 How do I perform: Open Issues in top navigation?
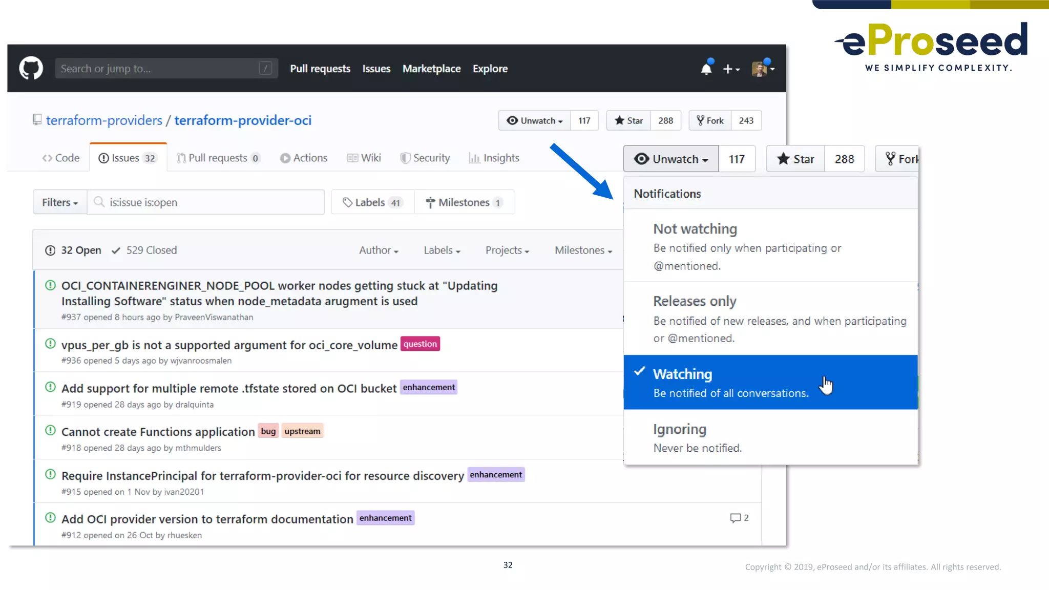(x=376, y=69)
